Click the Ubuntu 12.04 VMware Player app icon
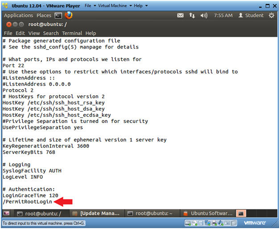 click(5, 6)
